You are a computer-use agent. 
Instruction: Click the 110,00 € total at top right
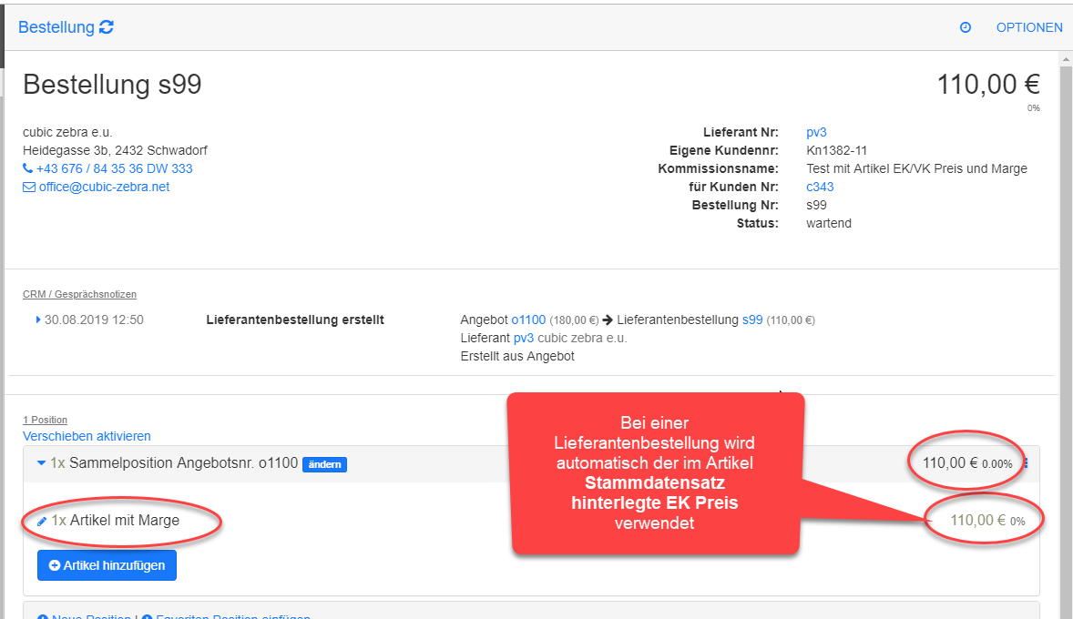tap(988, 85)
